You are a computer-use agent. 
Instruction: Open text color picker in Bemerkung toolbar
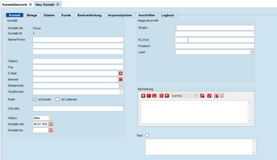tap(167, 96)
